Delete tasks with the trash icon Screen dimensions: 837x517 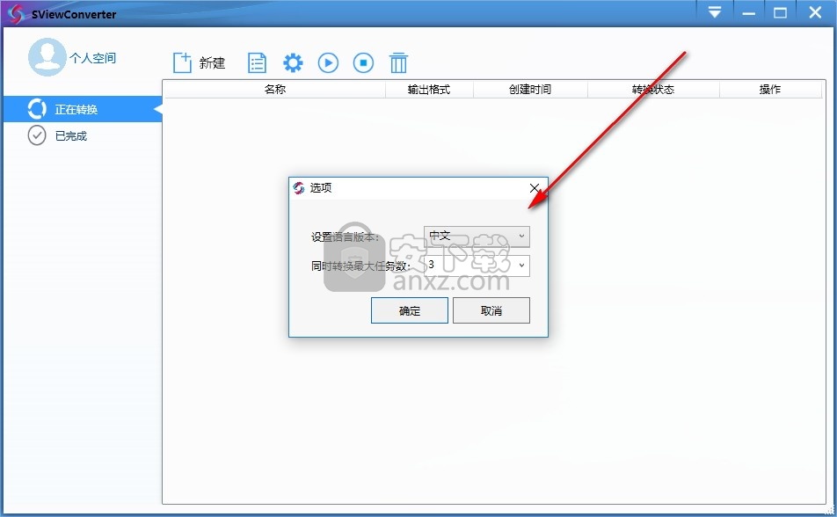pyautogui.click(x=399, y=63)
